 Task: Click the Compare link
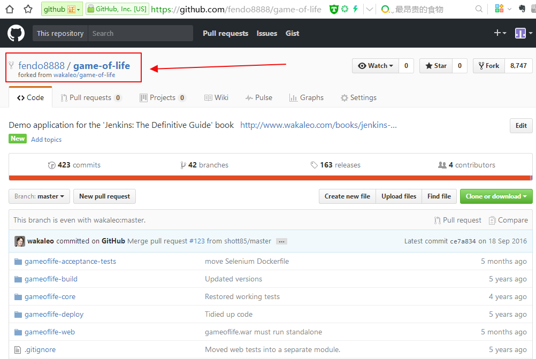coord(508,220)
